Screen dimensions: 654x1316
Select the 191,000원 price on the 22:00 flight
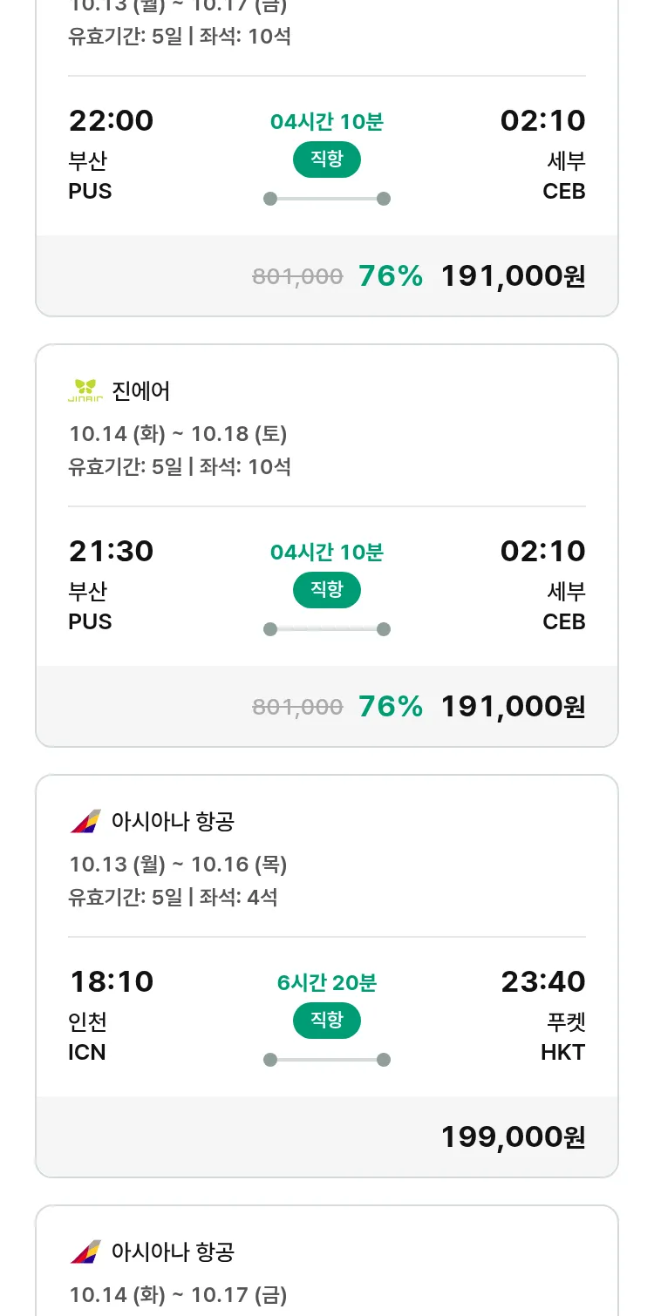[513, 275]
